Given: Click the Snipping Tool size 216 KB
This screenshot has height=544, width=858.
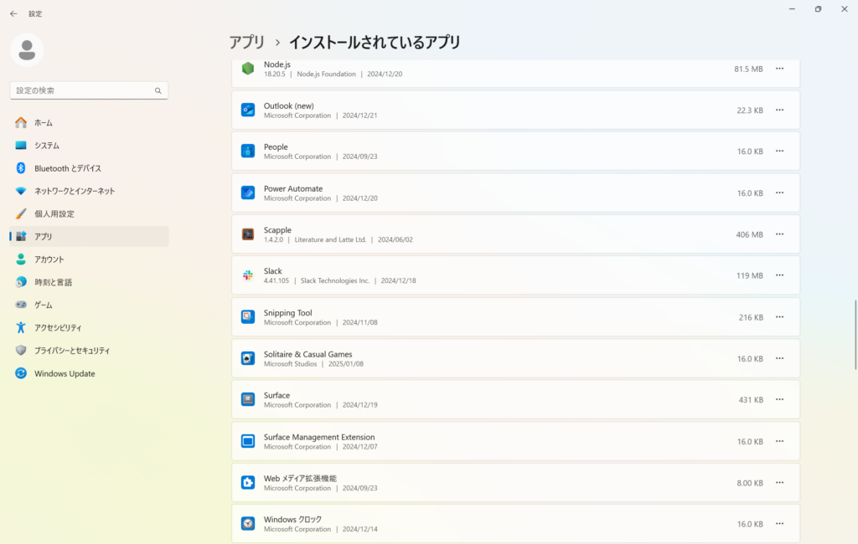Looking at the screenshot, I should [751, 317].
